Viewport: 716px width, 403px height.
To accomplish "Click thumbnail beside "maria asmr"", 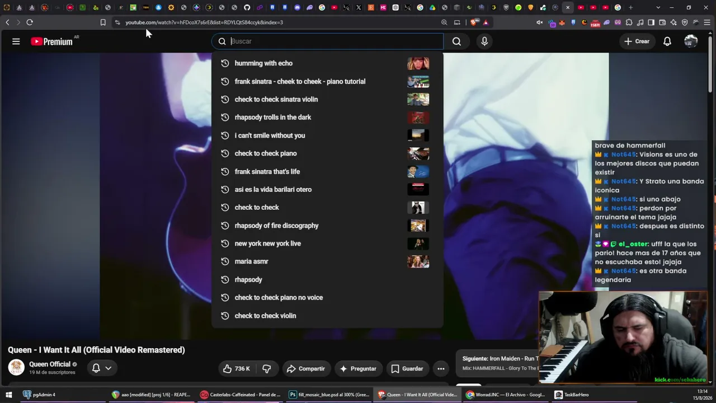I will (418, 261).
